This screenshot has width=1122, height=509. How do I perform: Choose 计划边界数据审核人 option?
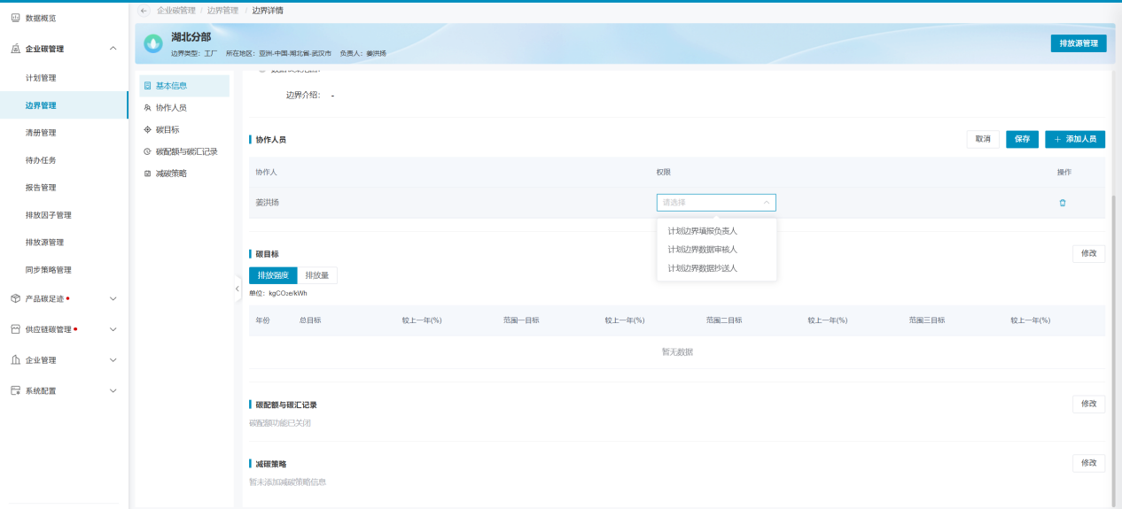pyautogui.click(x=702, y=250)
